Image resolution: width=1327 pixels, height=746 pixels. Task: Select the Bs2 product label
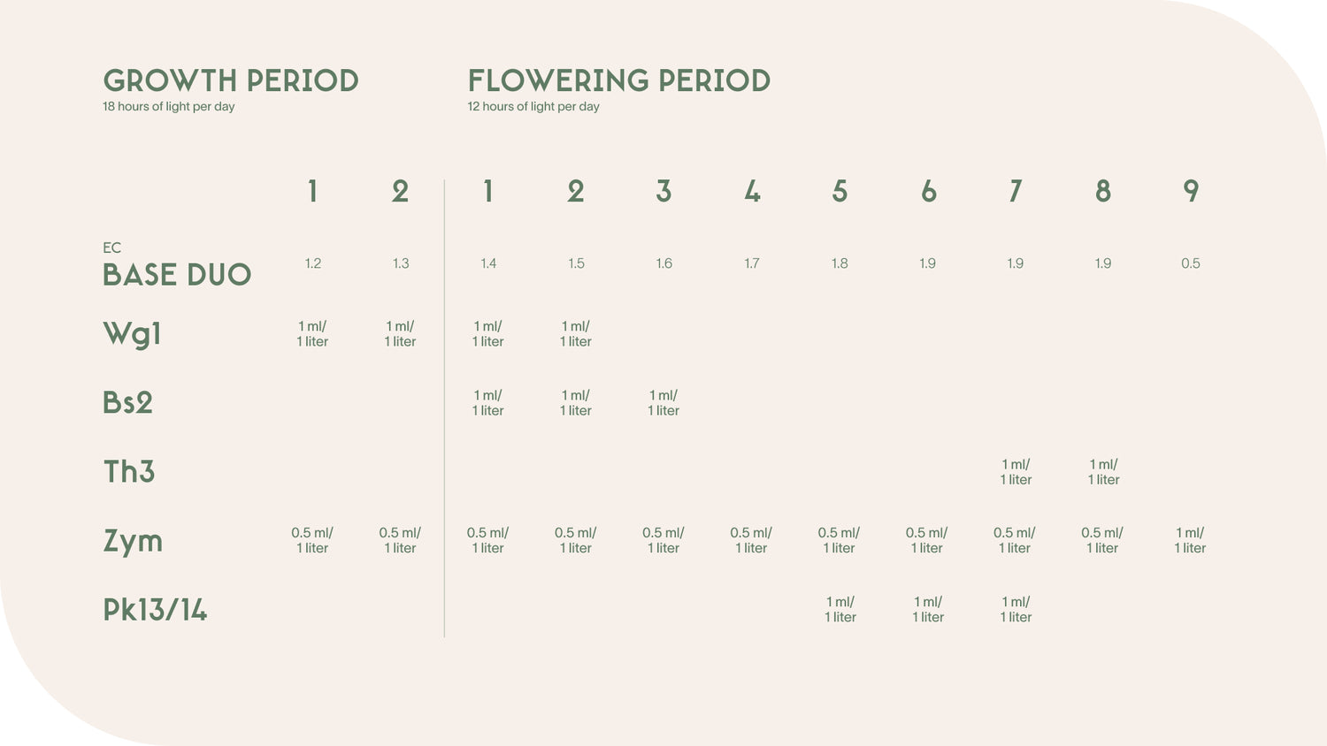[x=128, y=402]
